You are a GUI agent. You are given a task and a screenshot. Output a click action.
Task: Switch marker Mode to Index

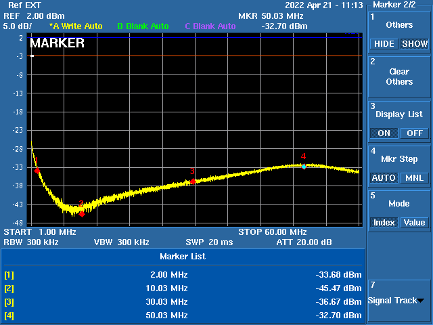click(384, 223)
